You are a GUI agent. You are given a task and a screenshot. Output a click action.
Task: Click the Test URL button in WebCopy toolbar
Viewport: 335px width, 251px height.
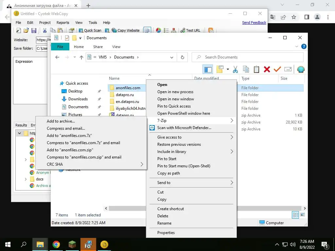(190, 30)
